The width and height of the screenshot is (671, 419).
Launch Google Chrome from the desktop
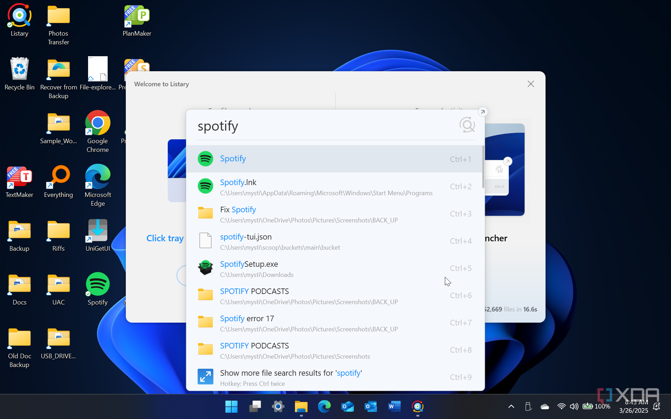click(x=98, y=132)
